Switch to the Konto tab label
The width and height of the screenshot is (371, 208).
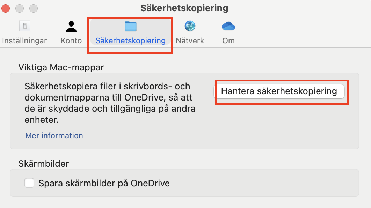[x=71, y=40]
